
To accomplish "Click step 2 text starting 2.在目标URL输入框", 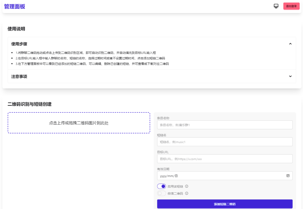I will [x=90, y=58].
